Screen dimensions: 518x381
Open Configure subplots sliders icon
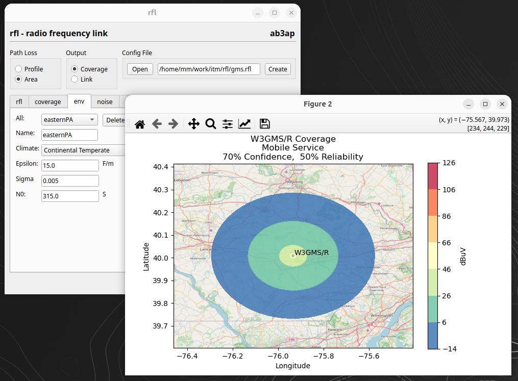[228, 124]
